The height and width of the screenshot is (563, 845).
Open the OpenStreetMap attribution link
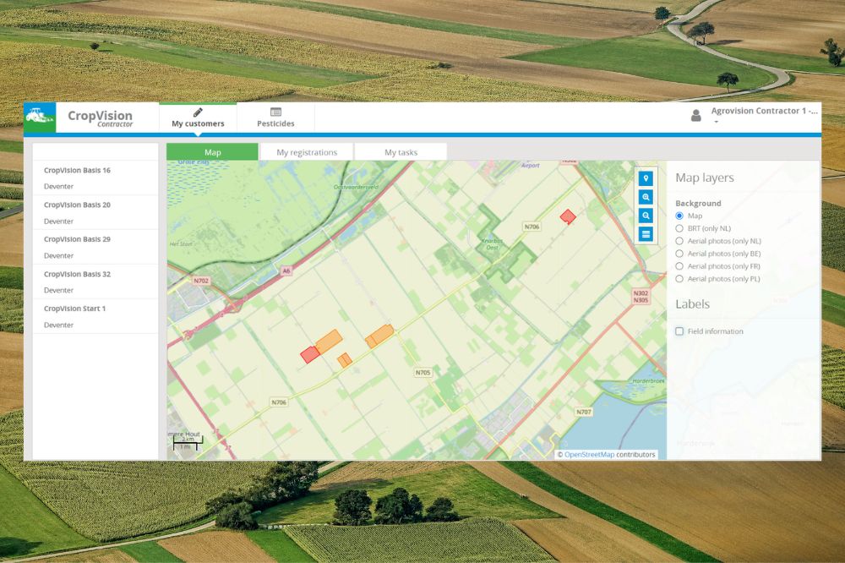pyautogui.click(x=589, y=455)
